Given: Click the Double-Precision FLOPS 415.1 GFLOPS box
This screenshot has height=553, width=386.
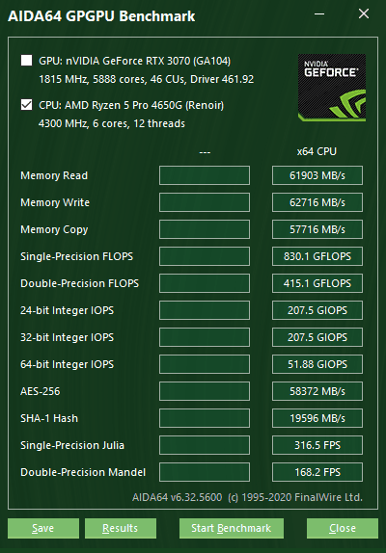Looking at the screenshot, I should point(317,283).
